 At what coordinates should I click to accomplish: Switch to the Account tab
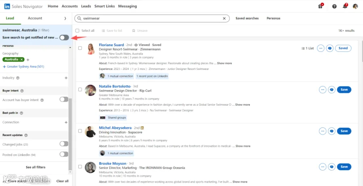tap(35, 18)
